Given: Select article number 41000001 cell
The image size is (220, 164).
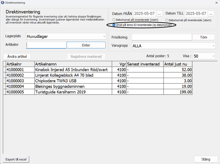Looking at the screenshot, I should (x=20, y=70).
